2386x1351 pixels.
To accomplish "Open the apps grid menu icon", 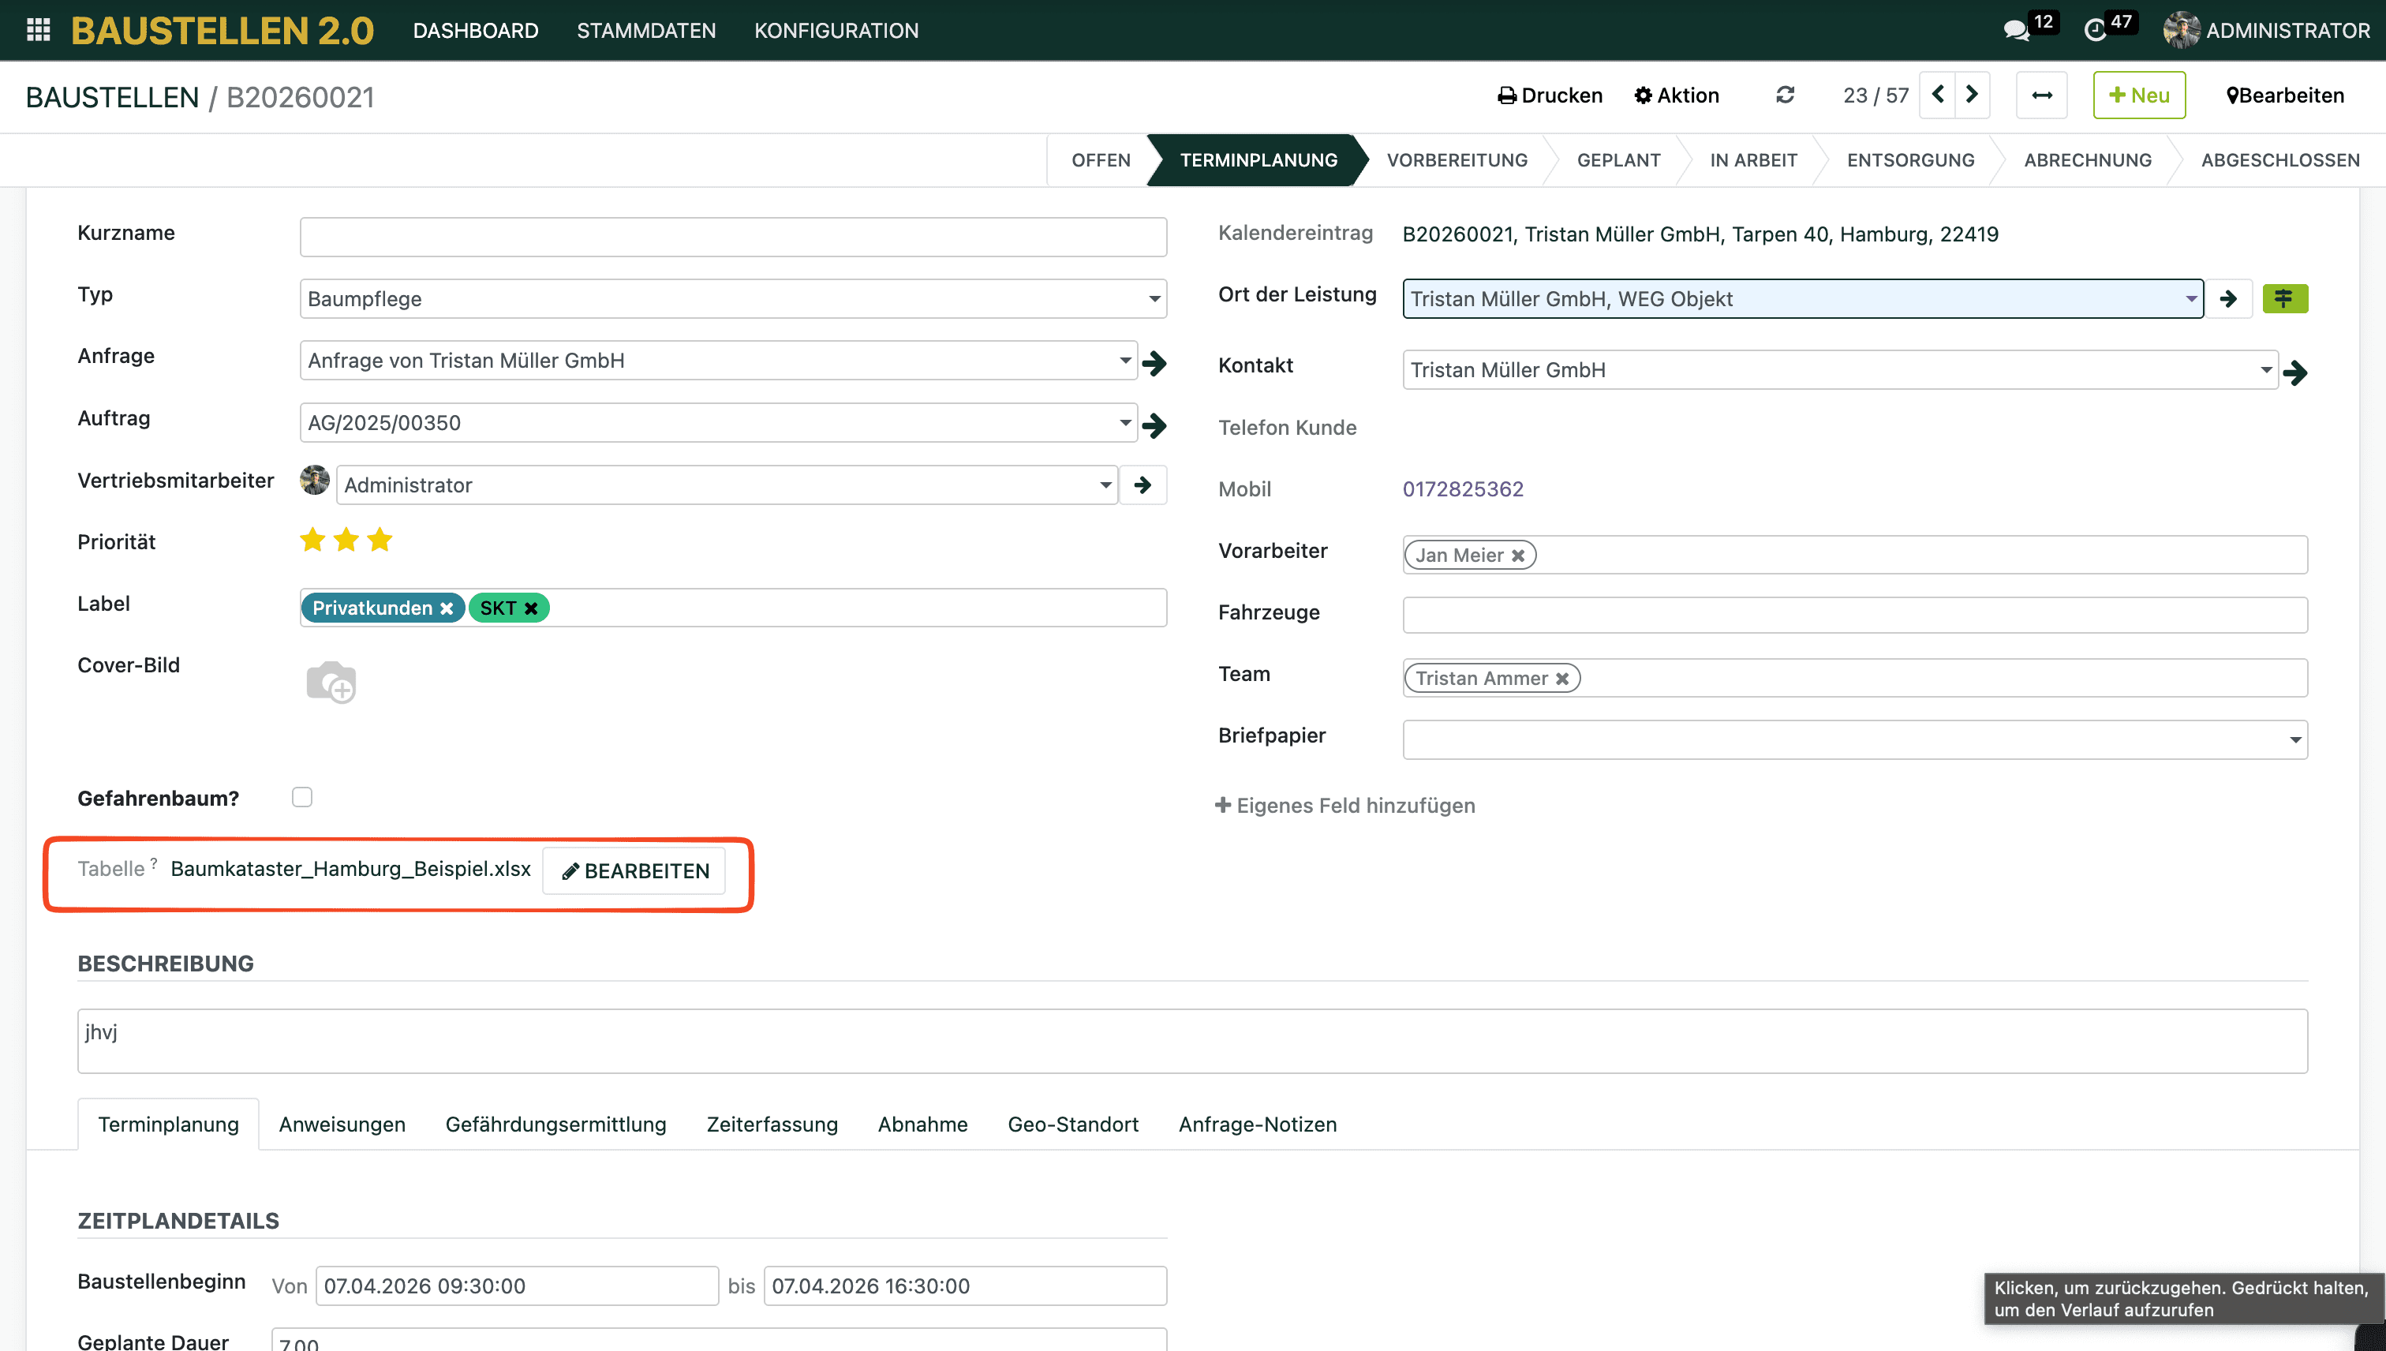I will pyautogui.click(x=38, y=30).
